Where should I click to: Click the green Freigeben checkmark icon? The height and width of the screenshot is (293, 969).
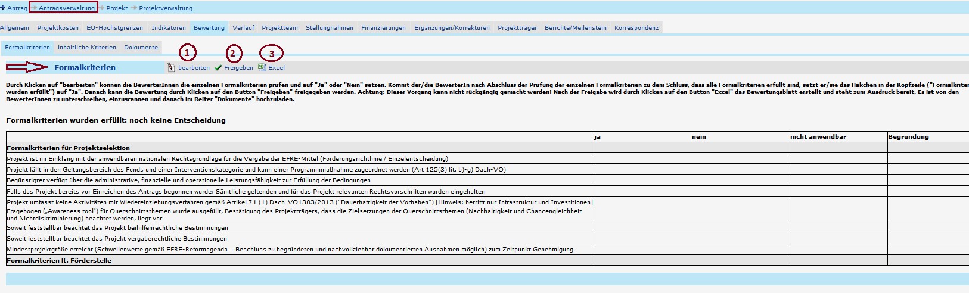point(218,68)
